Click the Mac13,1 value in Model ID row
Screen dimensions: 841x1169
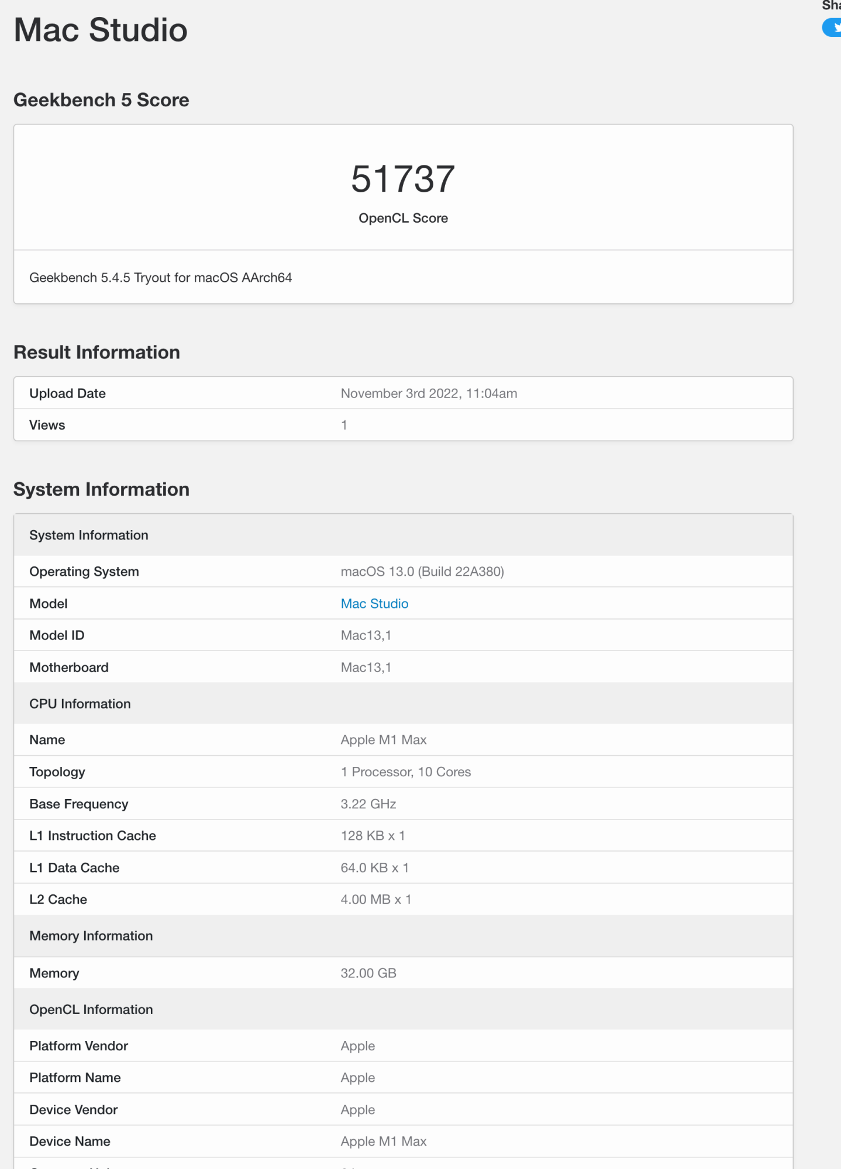[x=366, y=635]
